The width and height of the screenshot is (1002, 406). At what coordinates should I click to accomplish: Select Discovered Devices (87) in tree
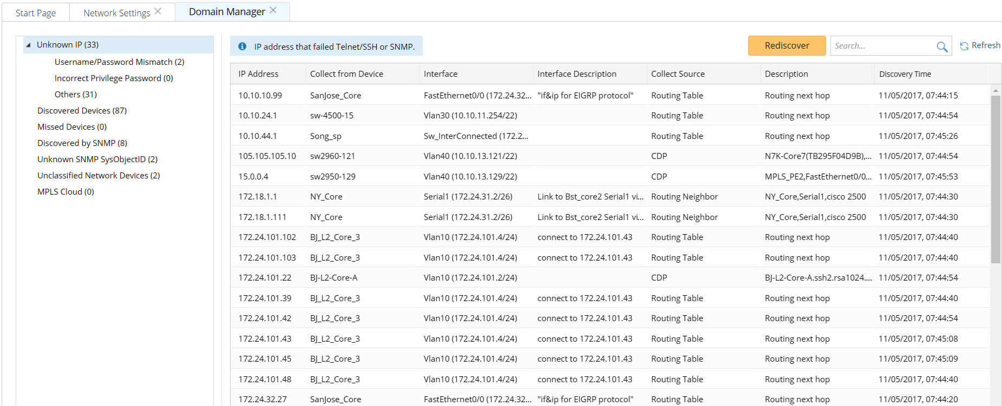tap(82, 111)
